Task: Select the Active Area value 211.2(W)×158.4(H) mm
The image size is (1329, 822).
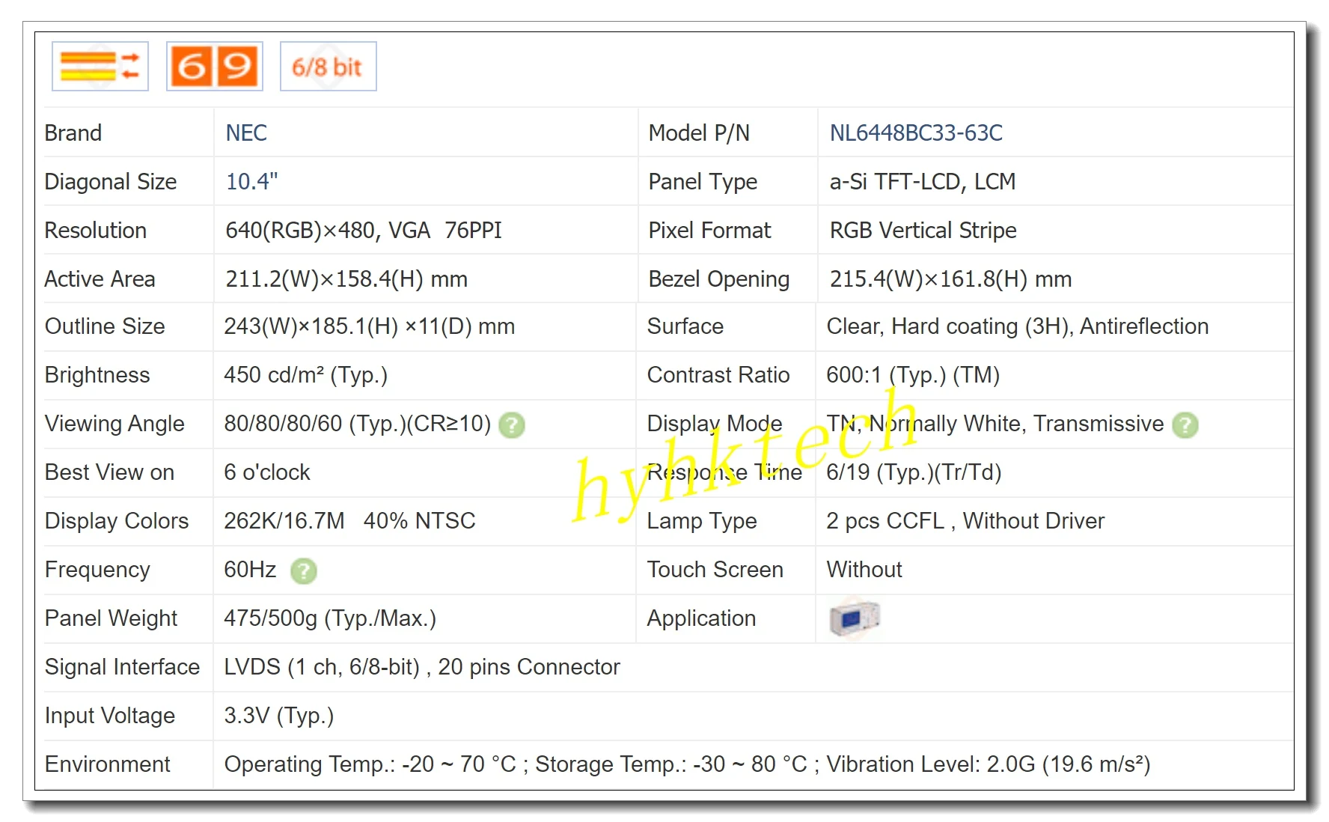Action: [x=346, y=279]
